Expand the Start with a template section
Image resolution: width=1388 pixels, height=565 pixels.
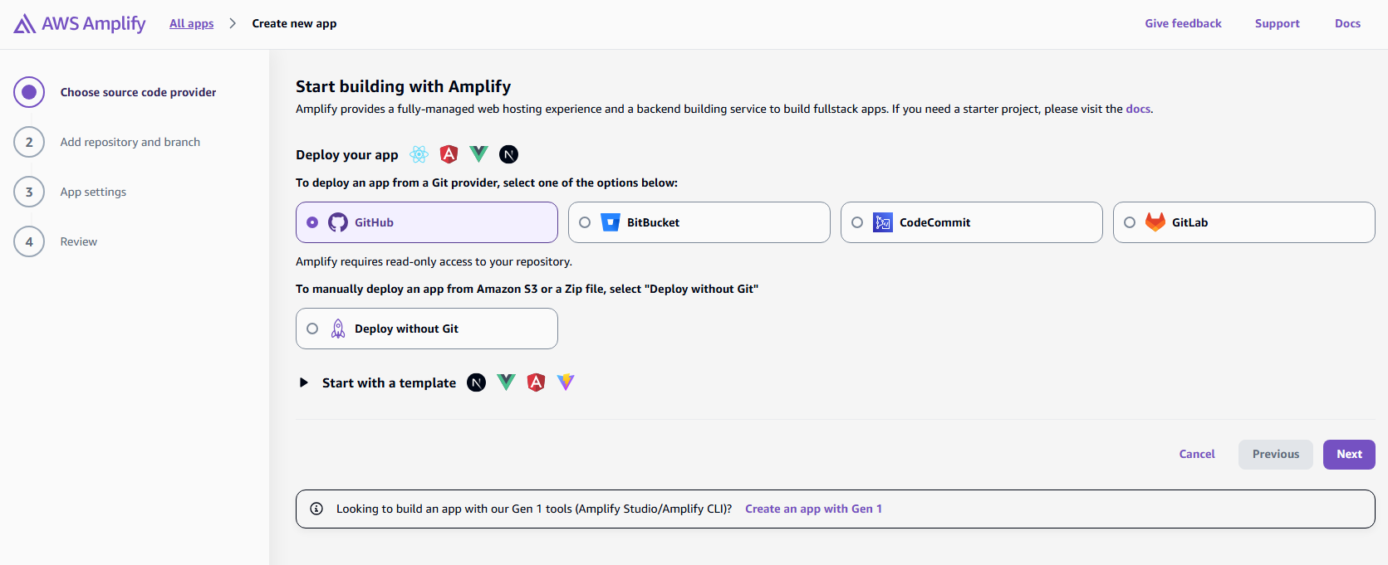tap(304, 382)
